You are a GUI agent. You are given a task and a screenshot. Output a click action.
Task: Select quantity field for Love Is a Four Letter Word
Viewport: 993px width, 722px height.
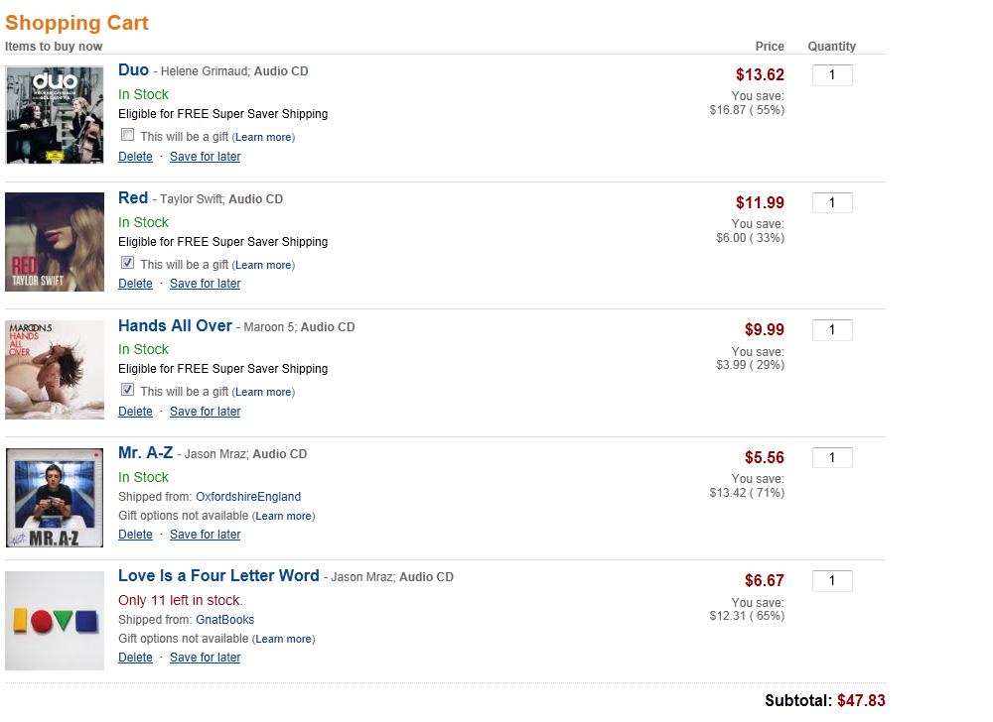coord(832,580)
